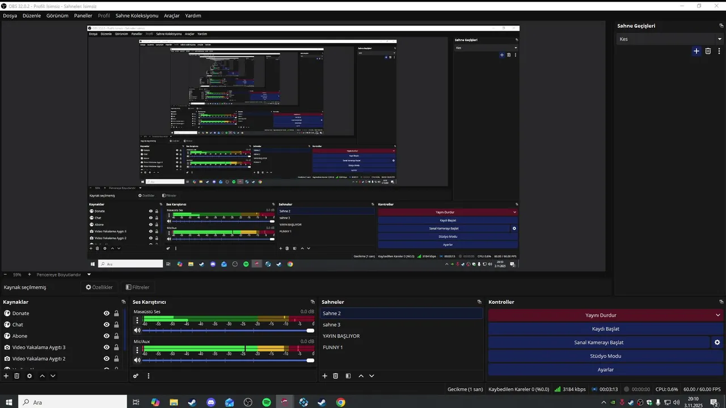Zoom in preview with plus icon
726x408 pixels.
(x=29, y=274)
